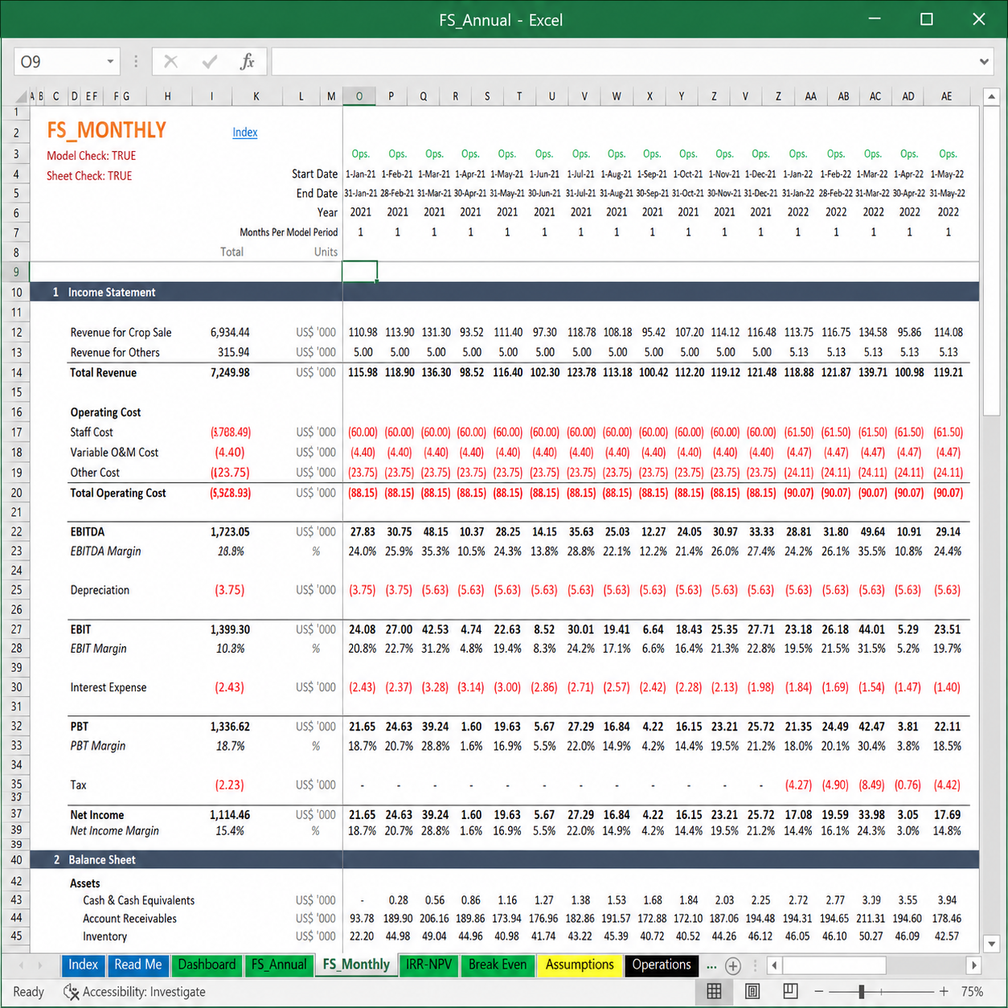Click the zoom out minus button
The image size is (1008, 1008).
[x=818, y=991]
